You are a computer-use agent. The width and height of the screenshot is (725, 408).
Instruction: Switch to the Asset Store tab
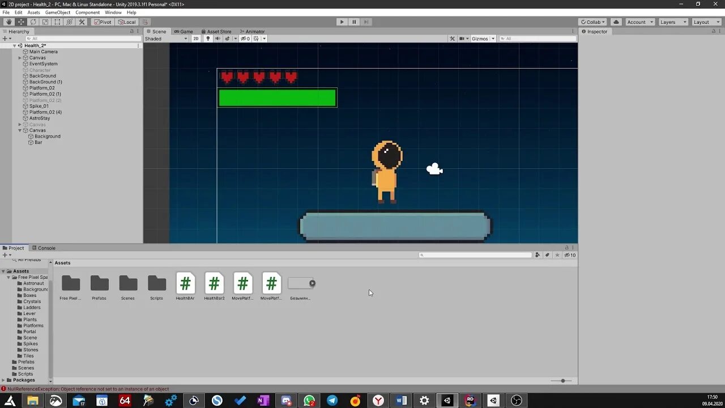[216, 32]
